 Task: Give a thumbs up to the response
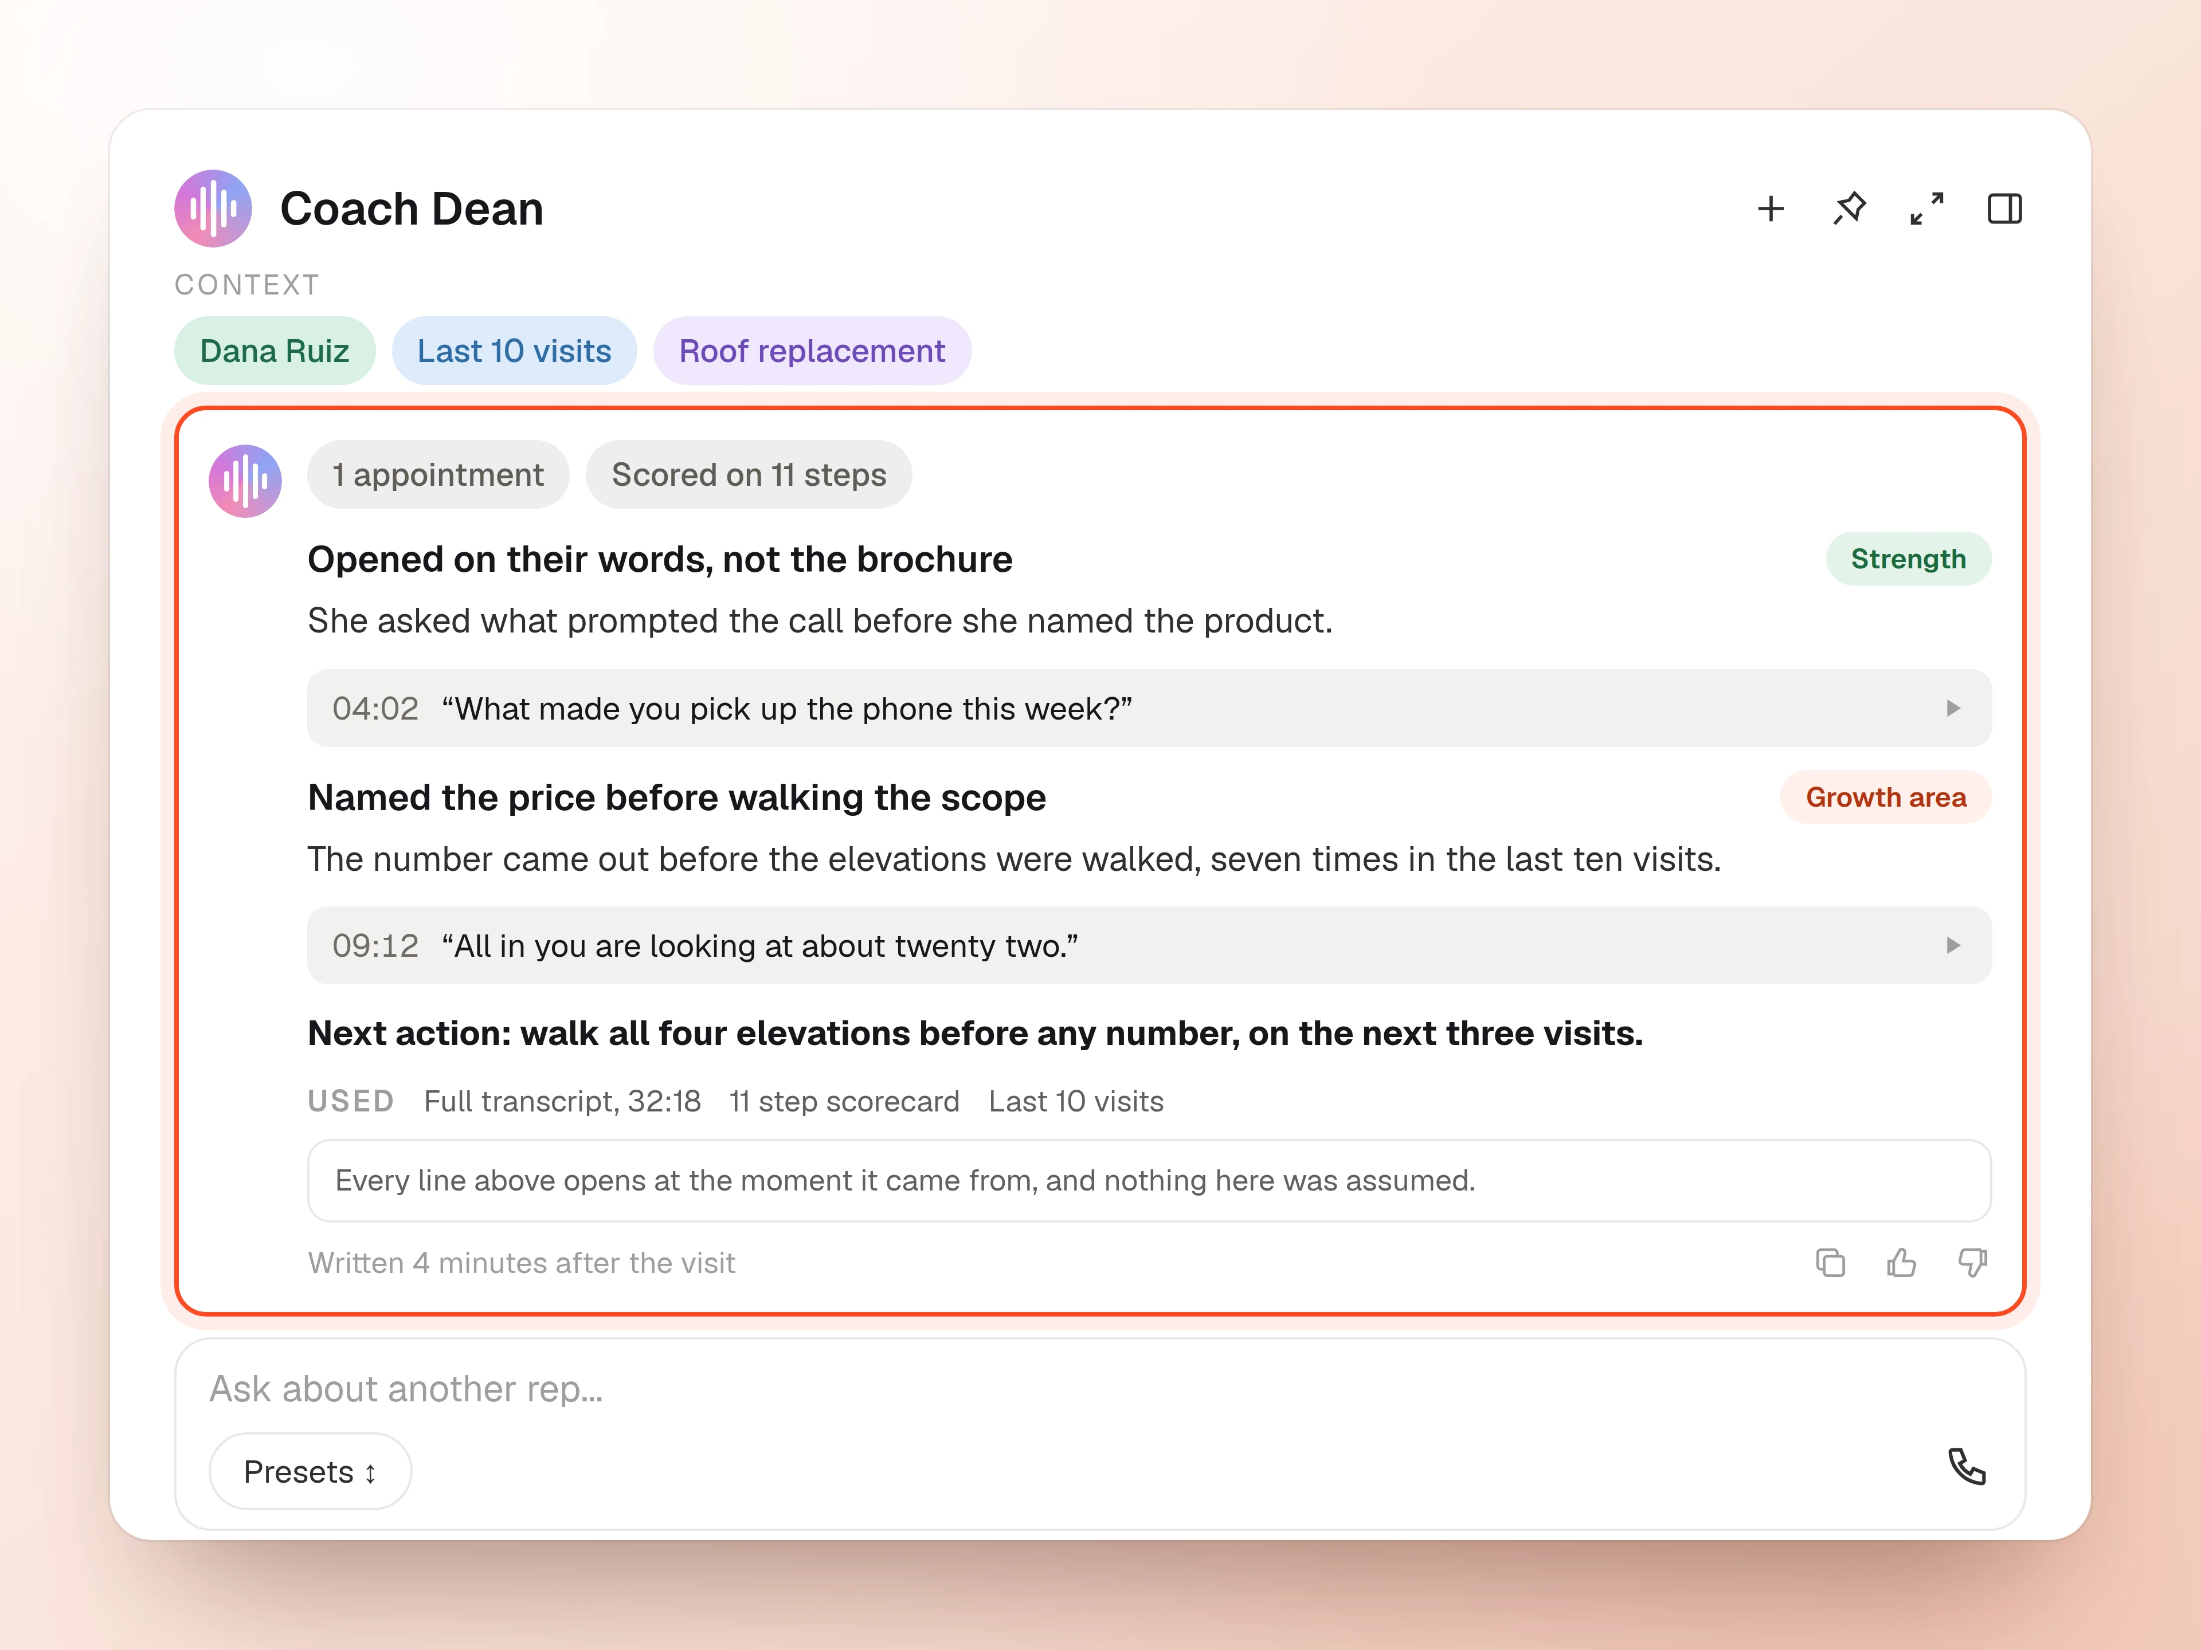click(x=1901, y=1262)
